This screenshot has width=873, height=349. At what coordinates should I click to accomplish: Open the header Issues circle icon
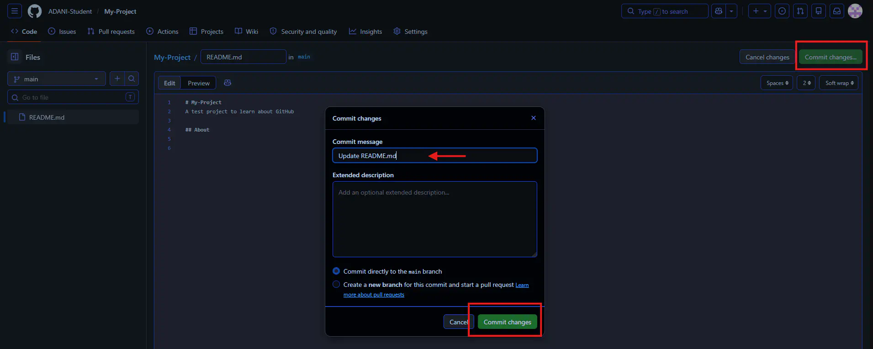click(x=782, y=11)
